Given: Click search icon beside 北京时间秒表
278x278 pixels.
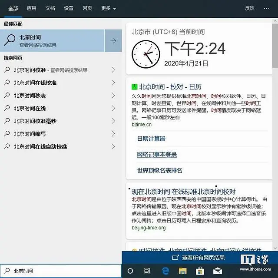Looking at the screenshot, I should [7, 96].
